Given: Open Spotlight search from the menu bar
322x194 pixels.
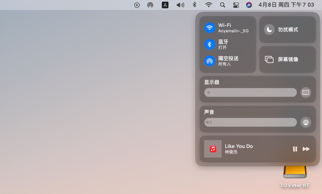Looking at the screenshot, I should [x=223, y=5].
